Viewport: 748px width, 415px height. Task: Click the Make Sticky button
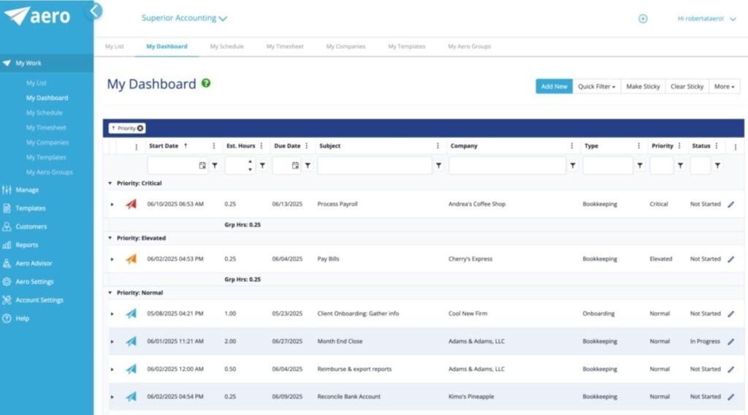tap(643, 86)
